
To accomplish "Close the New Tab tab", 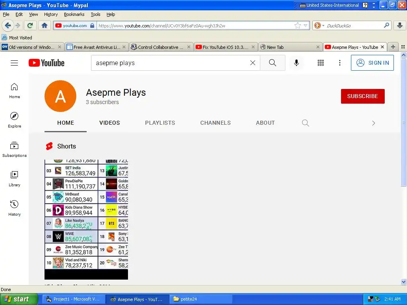I will [318, 47].
